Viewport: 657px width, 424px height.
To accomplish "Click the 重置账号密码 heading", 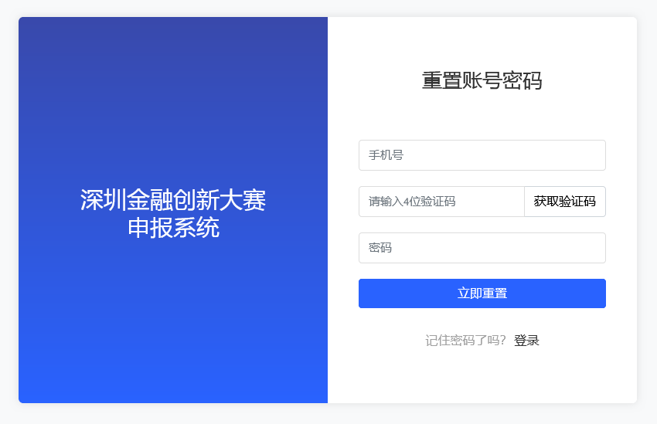I will coord(482,80).
